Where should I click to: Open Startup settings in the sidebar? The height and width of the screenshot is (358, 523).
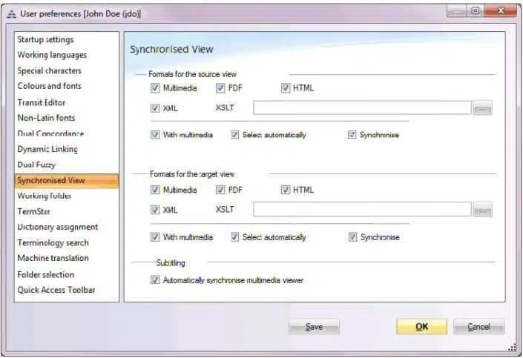pyautogui.click(x=45, y=39)
